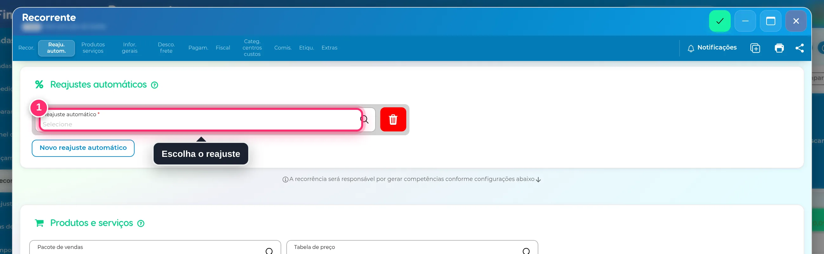Switch to the Pagam. tab

pyautogui.click(x=198, y=48)
